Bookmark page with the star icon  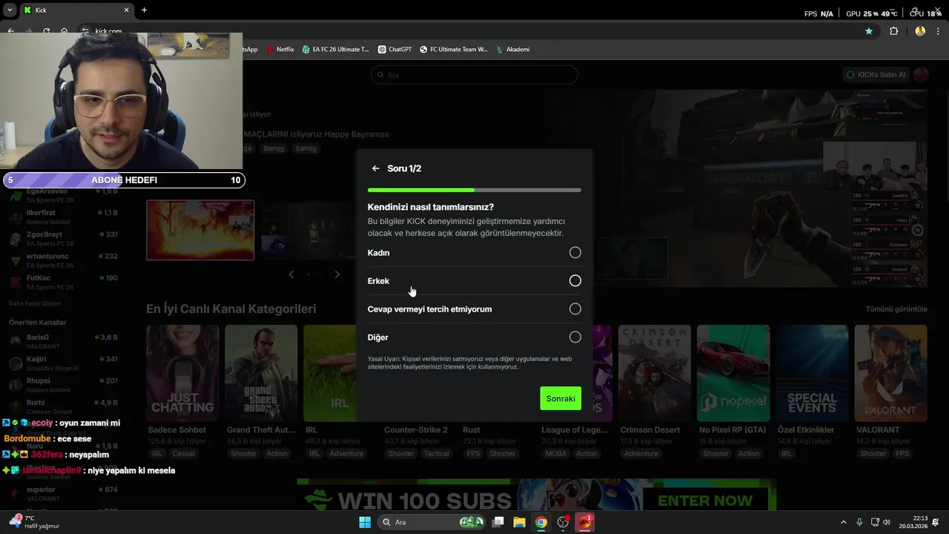coord(869,31)
